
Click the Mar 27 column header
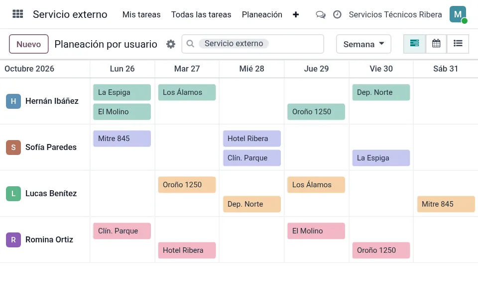tap(187, 69)
